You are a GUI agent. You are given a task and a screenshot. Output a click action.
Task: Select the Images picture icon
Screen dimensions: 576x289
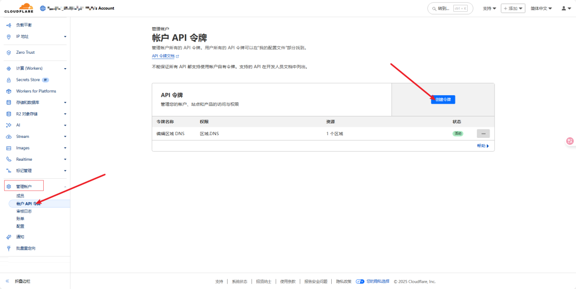[9, 148]
